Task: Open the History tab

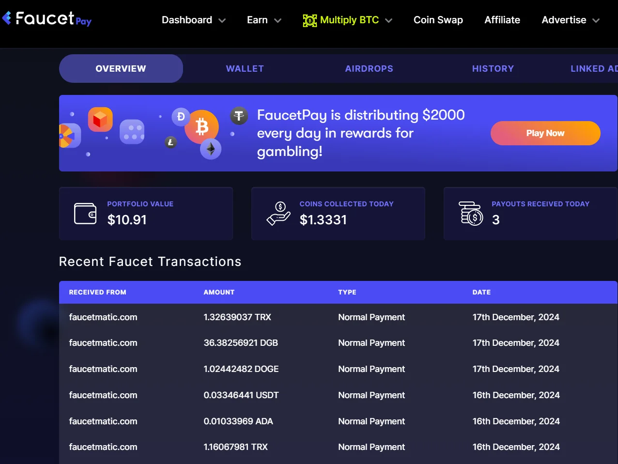Action: (x=493, y=68)
